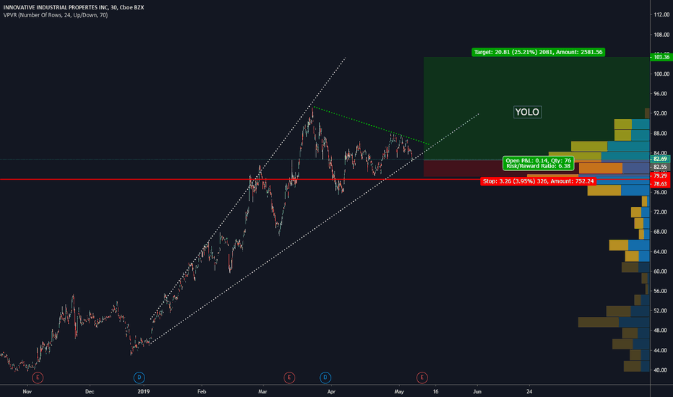Click the 40.00 price axis label
The image size is (673, 397).
[661, 370]
